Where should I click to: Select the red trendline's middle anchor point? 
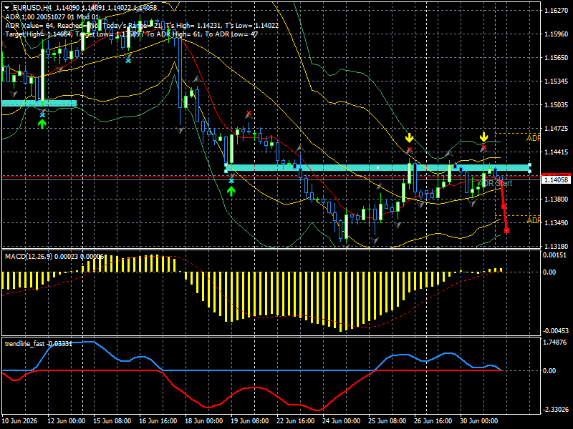coord(504,206)
